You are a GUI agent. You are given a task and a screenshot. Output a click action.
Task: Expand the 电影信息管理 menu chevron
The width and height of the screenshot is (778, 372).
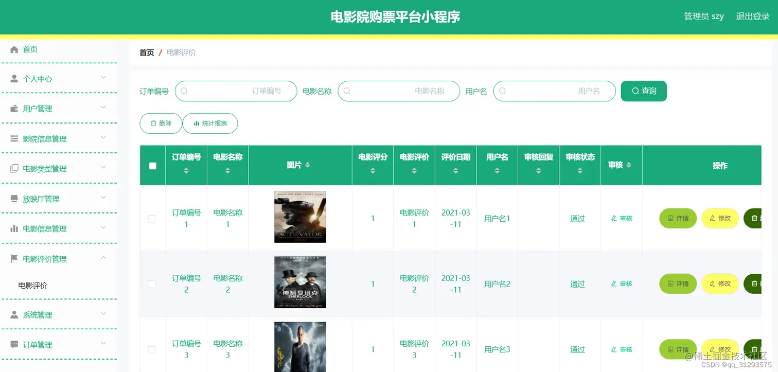click(103, 227)
